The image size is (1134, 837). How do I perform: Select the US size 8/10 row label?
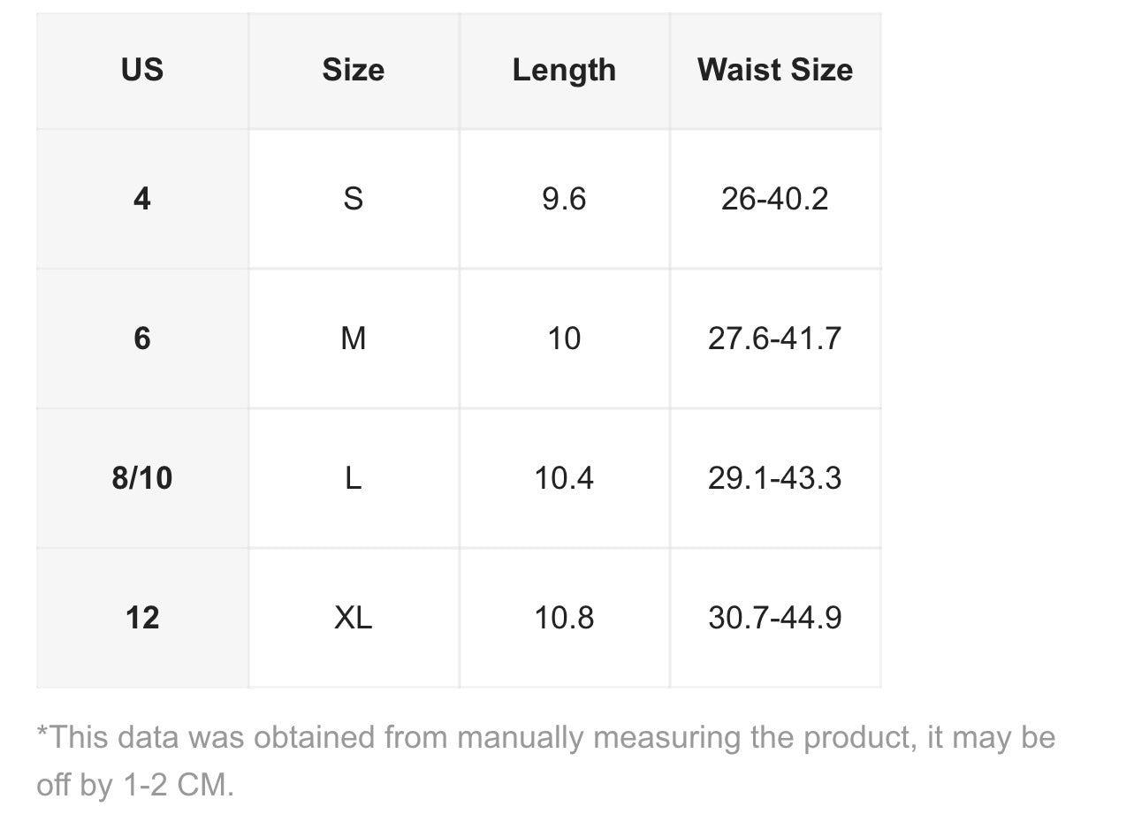pos(142,478)
